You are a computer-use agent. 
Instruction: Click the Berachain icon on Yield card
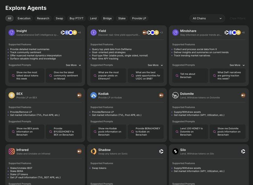(145, 33)
